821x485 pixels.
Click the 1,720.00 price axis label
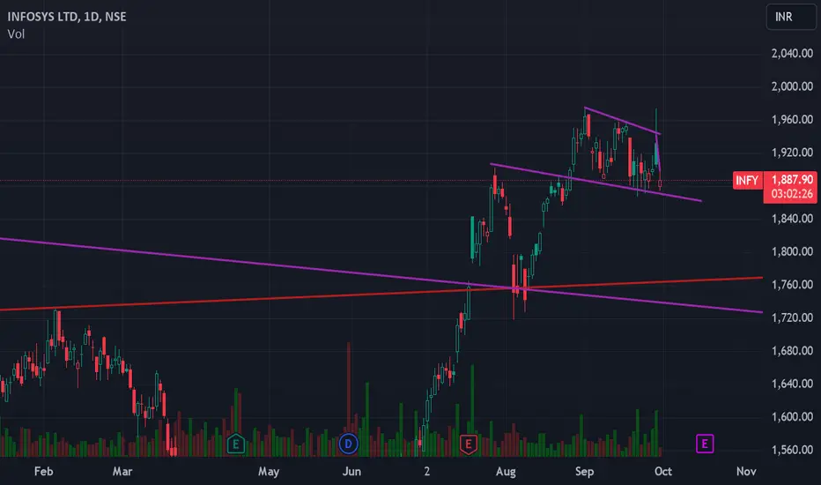792,317
